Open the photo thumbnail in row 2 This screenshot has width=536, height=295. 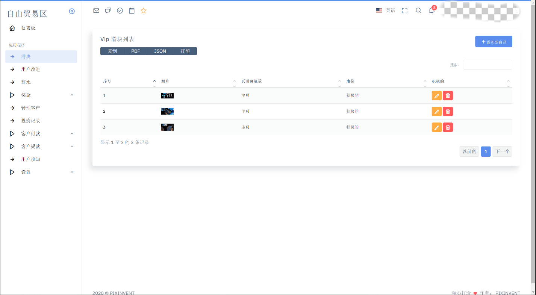tap(167, 111)
